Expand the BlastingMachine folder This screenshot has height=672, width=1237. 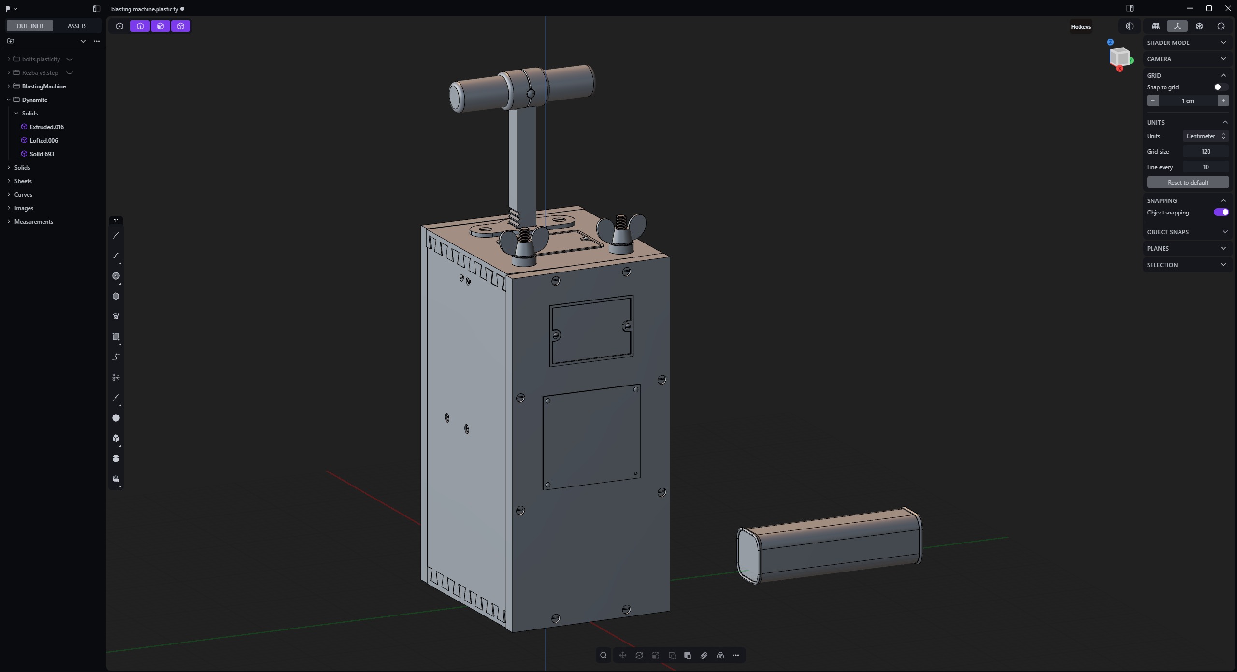click(x=9, y=86)
